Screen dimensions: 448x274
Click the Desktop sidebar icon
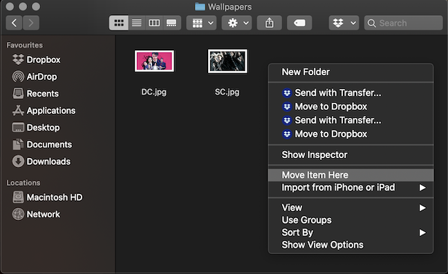pyautogui.click(x=18, y=128)
